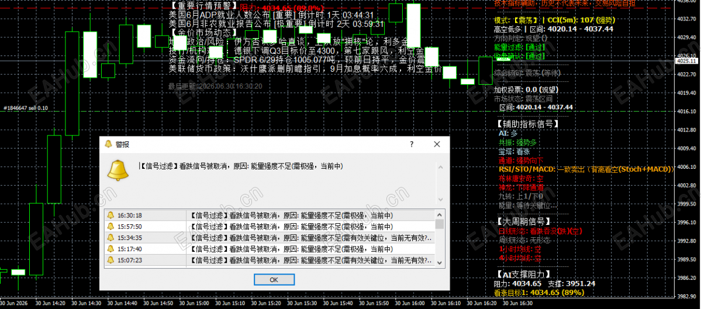Click the 美国6月ADP就业人数公布 countdown line
The height and width of the screenshot is (309, 701).
[271, 15]
